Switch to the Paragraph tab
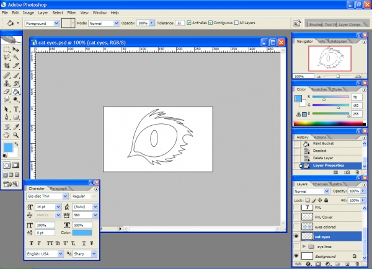The image size is (372, 269). [x=58, y=188]
